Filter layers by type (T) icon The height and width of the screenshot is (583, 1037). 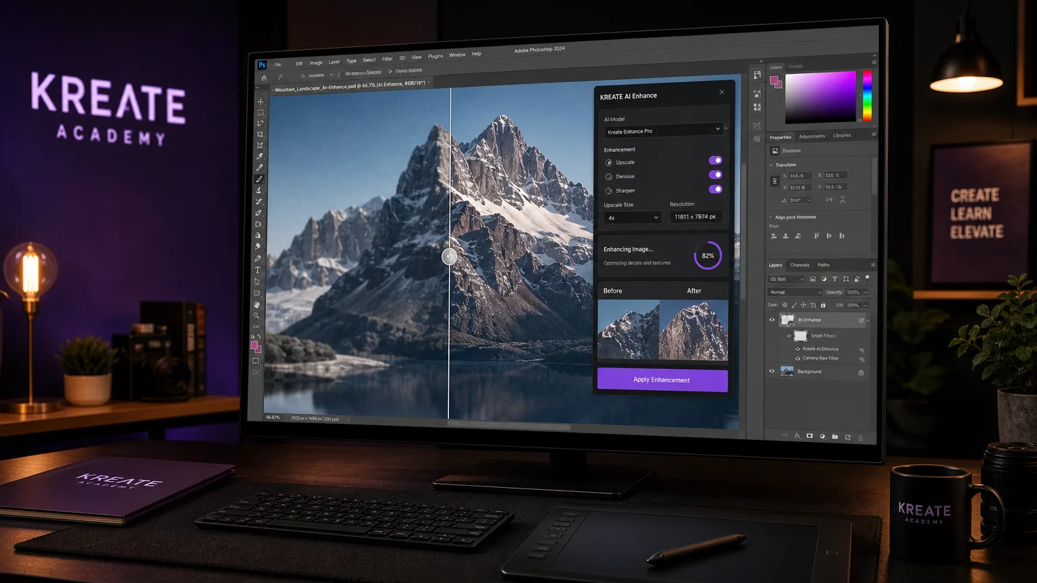click(834, 279)
